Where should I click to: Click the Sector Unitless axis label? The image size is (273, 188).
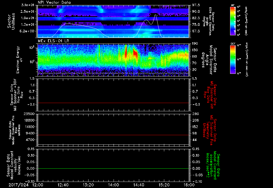click(11, 21)
